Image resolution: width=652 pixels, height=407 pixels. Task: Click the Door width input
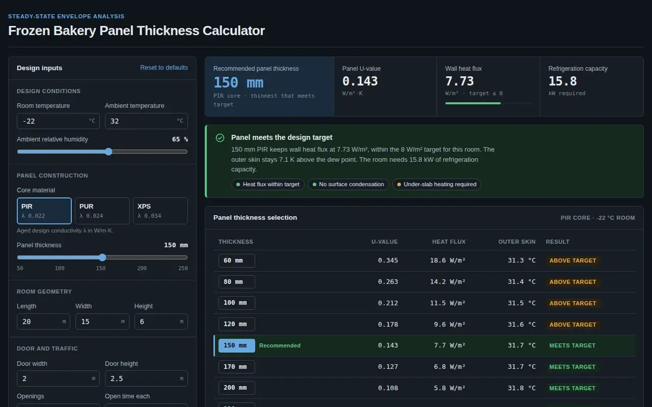point(58,379)
